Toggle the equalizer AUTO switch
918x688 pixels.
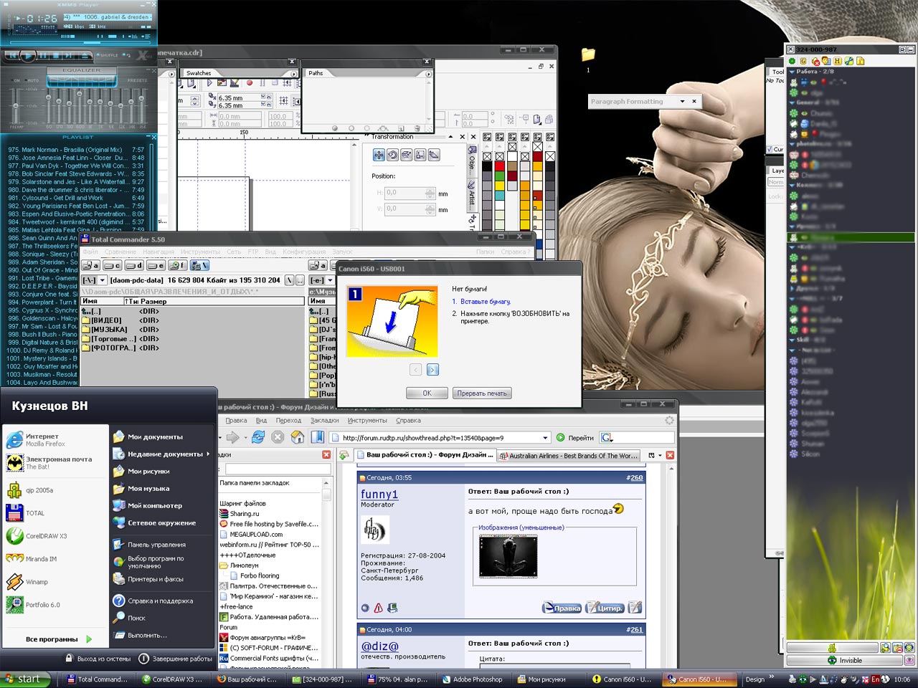32,80
